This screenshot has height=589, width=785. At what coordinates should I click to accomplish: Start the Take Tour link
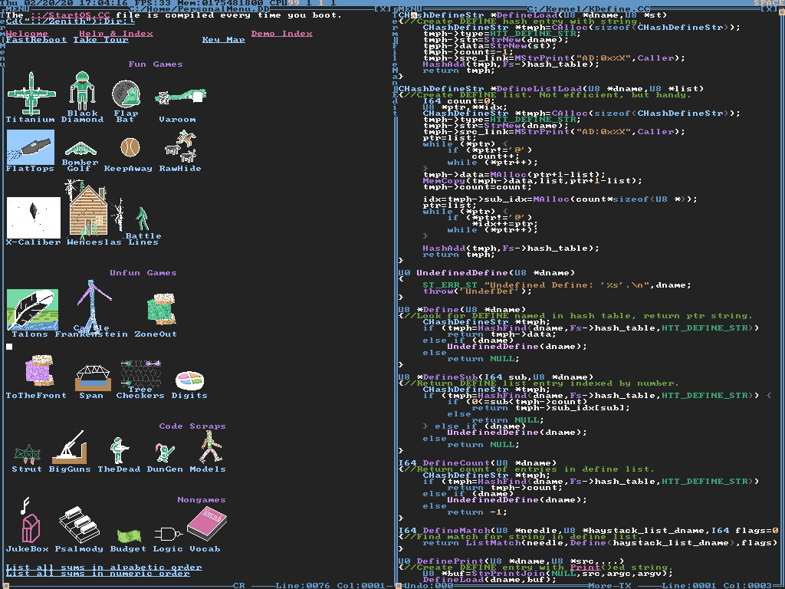100,40
